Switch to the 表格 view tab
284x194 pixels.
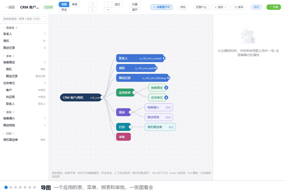tap(75, 4)
